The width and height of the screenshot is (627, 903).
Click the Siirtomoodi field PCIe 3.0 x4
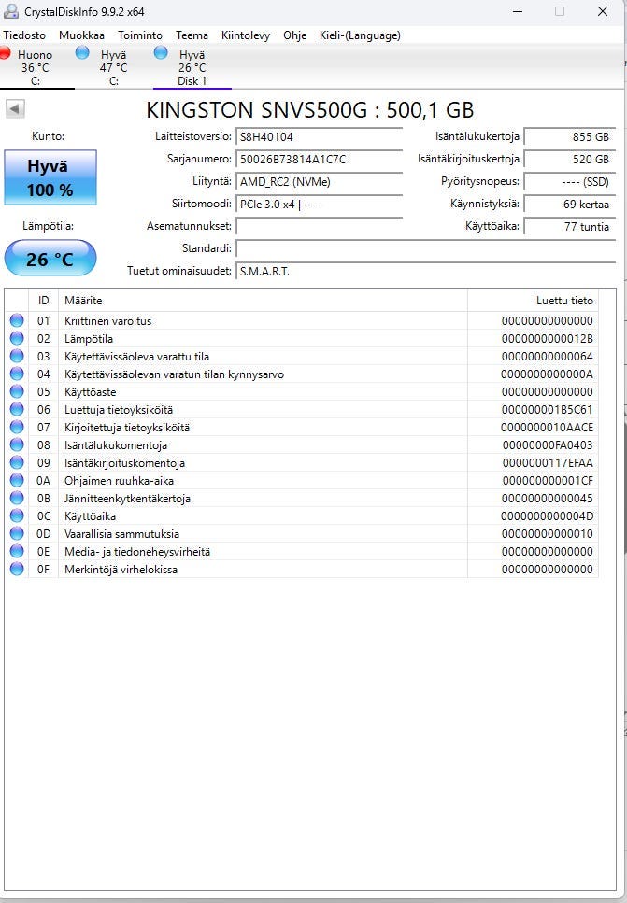click(320, 205)
